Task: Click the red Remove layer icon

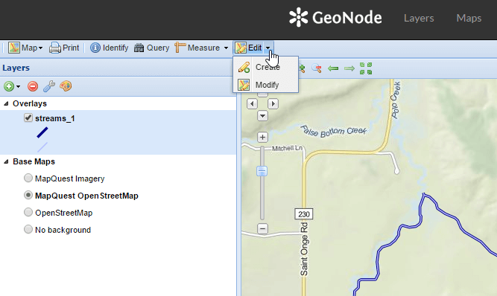Action: pos(33,86)
